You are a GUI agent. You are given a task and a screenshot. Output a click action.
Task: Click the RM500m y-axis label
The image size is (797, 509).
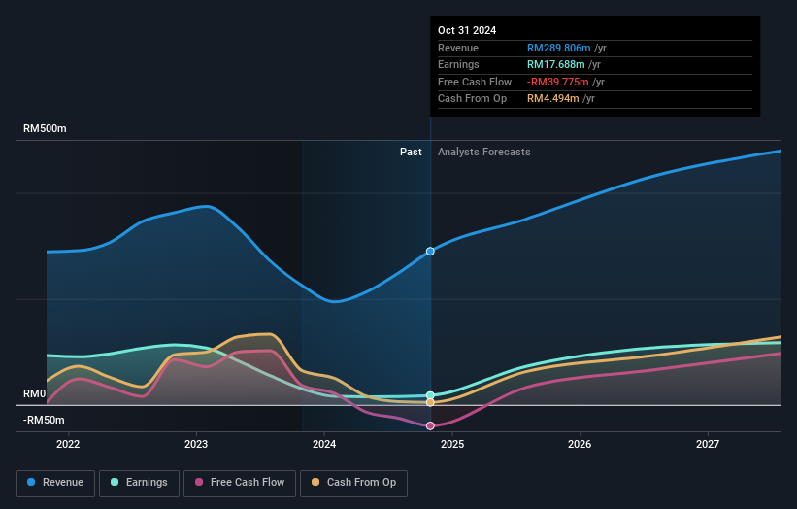[45, 128]
